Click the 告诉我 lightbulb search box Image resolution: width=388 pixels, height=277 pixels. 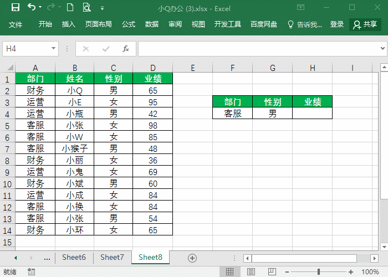(x=305, y=24)
